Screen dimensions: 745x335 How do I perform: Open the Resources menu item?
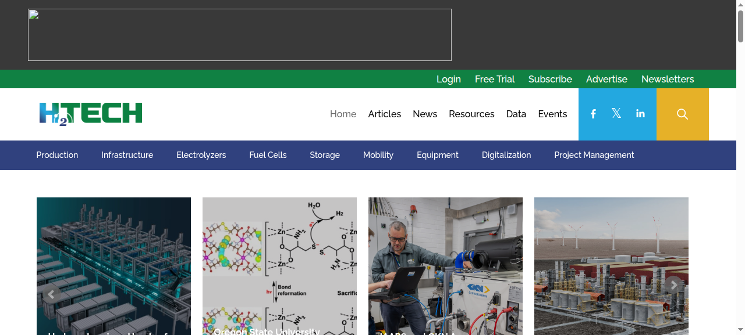[471, 114]
